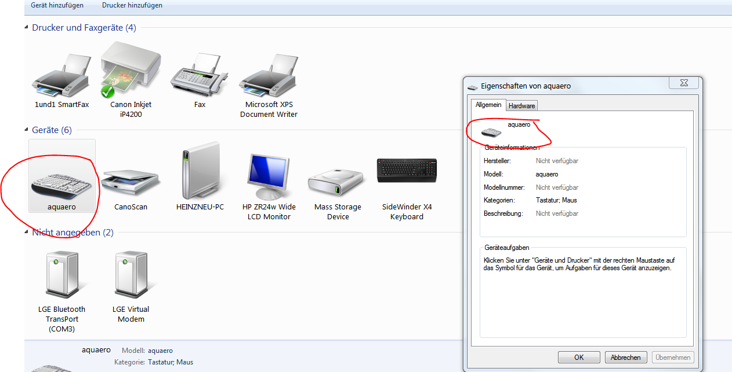Click the Geräteaufgaben description text

[578, 264]
